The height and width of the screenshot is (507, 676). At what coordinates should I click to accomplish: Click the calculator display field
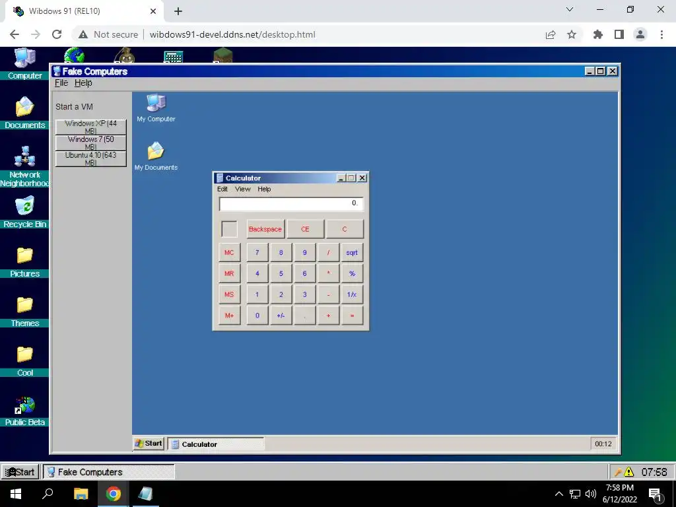pyautogui.click(x=291, y=203)
